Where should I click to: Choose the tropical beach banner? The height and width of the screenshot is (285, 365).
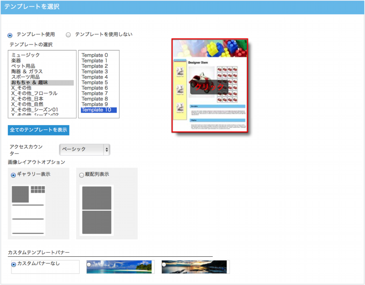(119, 267)
